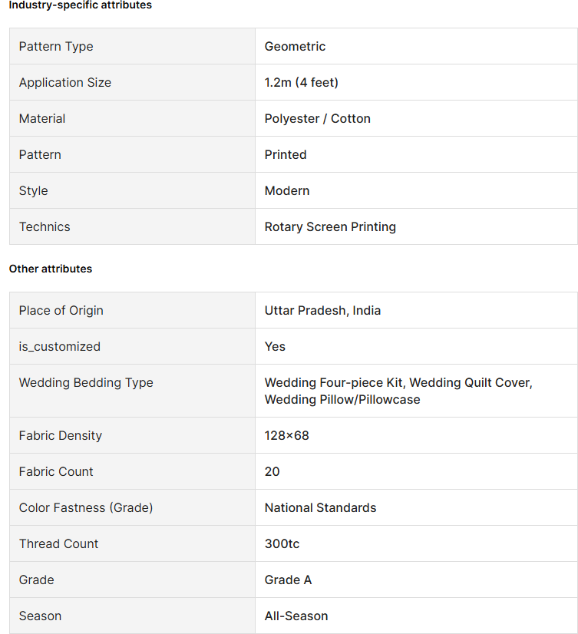The width and height of the screenshot is (578, 634).
Task: Click the Rotary Screen Printing value
Action: pos(330,227)
